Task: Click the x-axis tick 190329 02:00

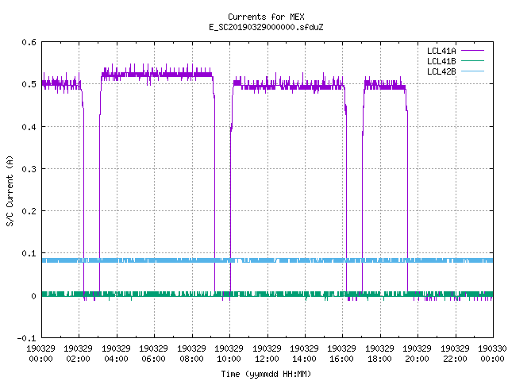Action: coord(78,354)
